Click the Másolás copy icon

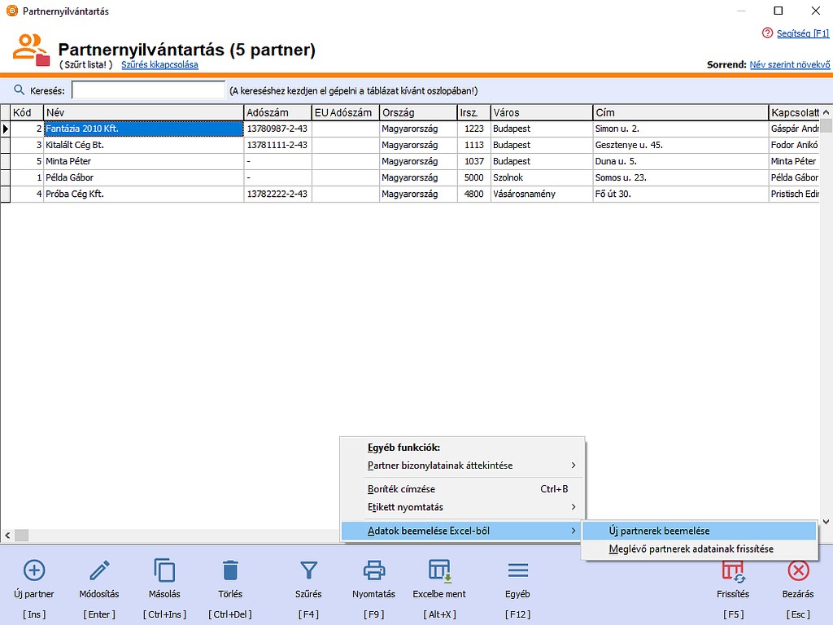pos(164,570)
